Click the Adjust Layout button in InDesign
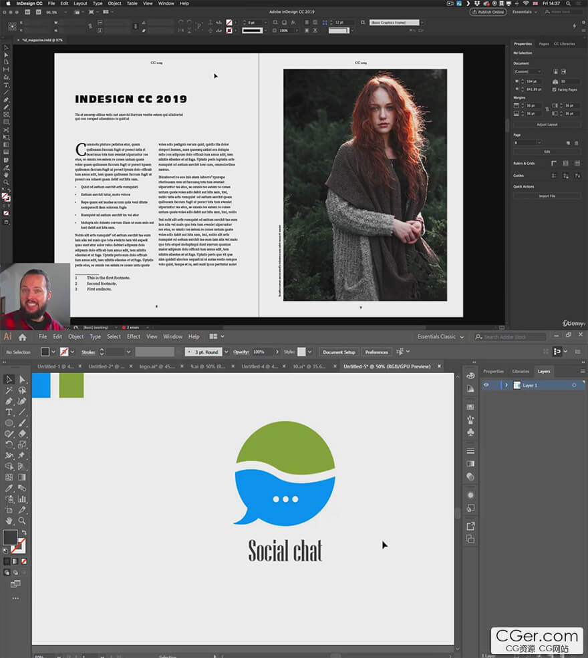The height and width of the screenshot is (658, 588). pos(547,125)
